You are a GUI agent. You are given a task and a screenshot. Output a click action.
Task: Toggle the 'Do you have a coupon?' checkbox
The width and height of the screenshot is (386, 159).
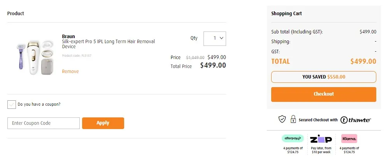[x=12, y=104]
